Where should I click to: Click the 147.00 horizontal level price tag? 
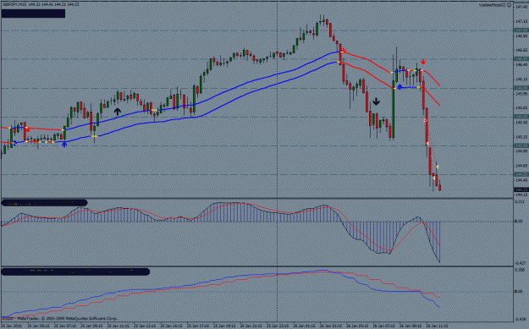521,30
